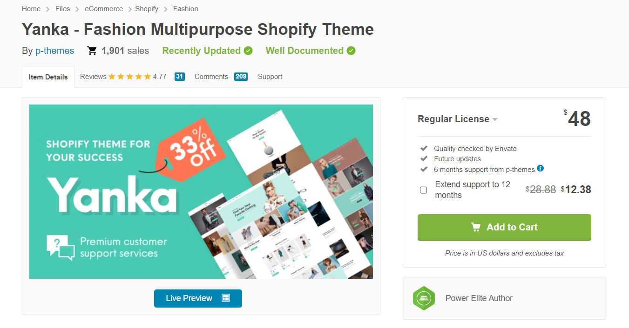
Task: Click the checkmark beside Future updates
Action: 424,158
